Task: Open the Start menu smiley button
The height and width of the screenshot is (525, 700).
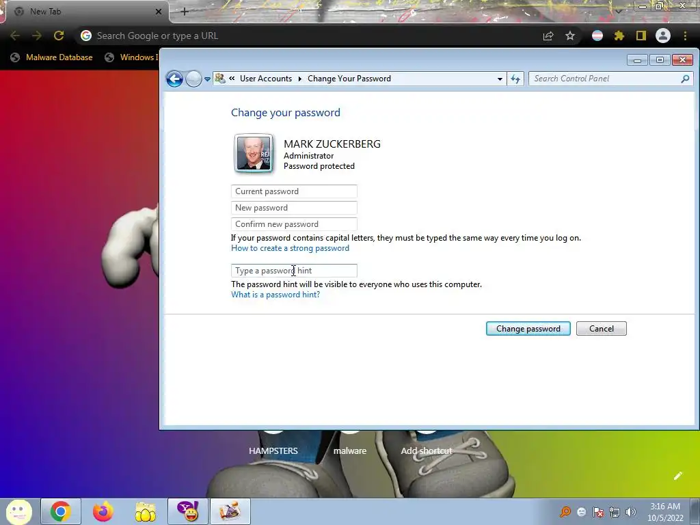Action: [18, 511]
